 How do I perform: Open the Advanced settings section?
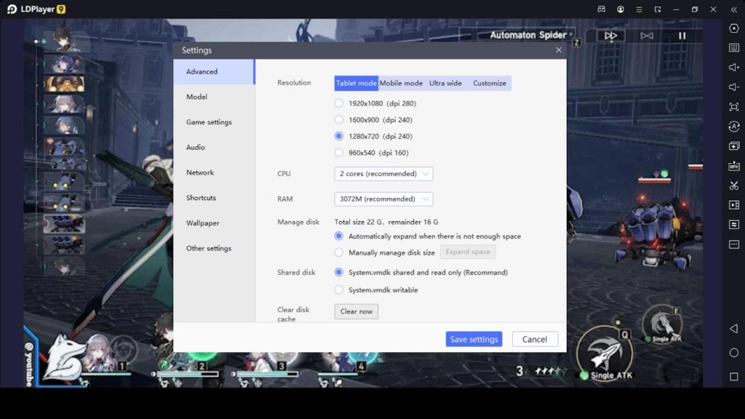click(214, 72)
